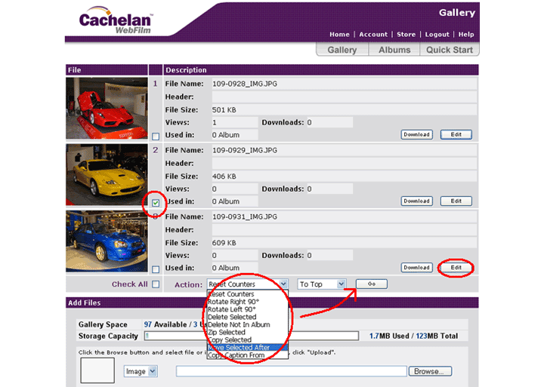Uncheck the checkbox for image 2

point(156,203)
